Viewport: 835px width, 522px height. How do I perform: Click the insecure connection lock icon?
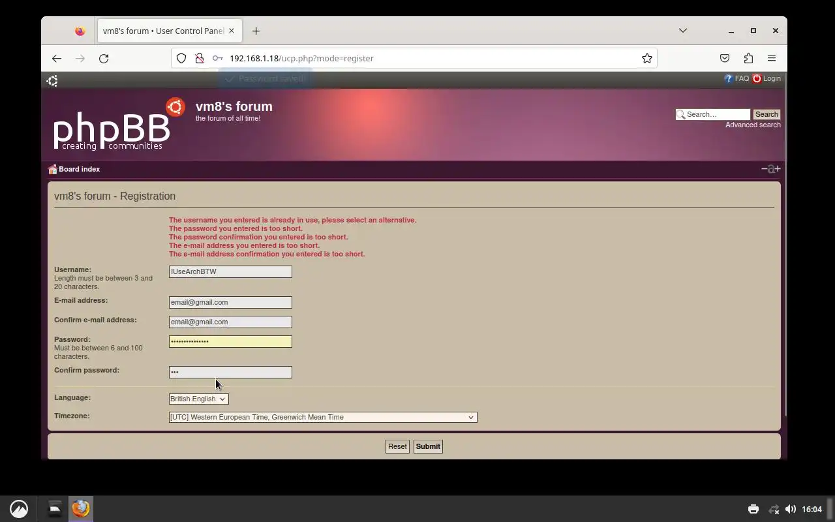(x=200, y=58)
